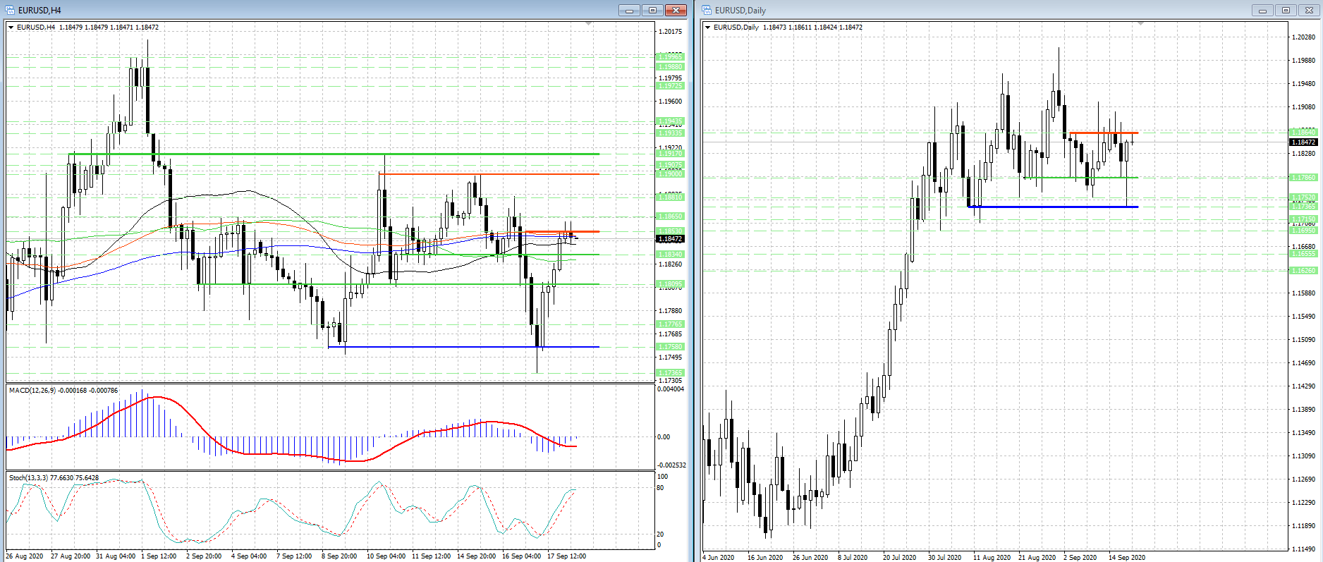Image resolution: width=1323 pixels, height=562 pixels.
Task: Close the EURUSD,H4 chart window
Action: coord(676,10)
